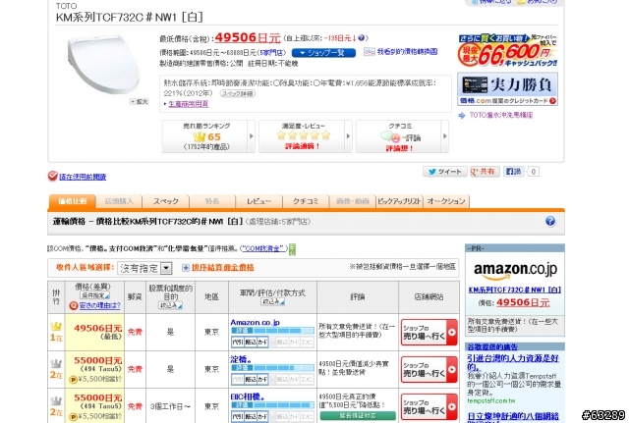Select the orange price comparison tab

(x=72, y=201)
